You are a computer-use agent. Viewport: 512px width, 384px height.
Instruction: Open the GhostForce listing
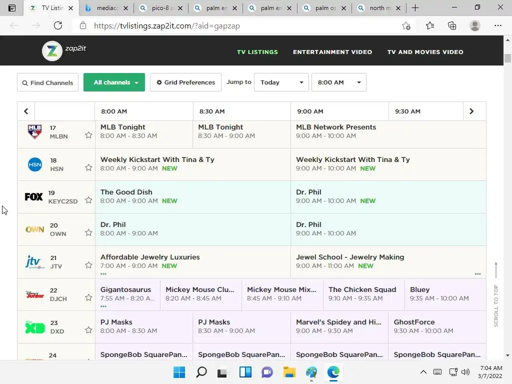point(437,326)
